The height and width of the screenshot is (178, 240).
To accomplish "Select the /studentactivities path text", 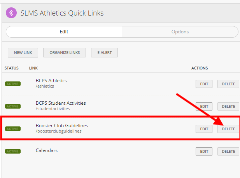I will point(53,109).
